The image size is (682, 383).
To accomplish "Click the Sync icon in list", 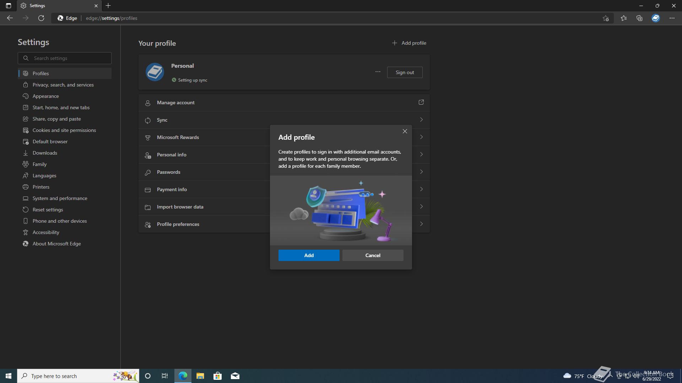I will [x=148, y=120].
